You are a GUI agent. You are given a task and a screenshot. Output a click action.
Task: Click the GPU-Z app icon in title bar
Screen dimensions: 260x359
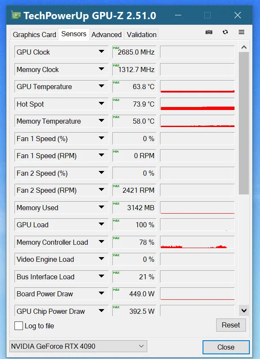tap(16, 16)
